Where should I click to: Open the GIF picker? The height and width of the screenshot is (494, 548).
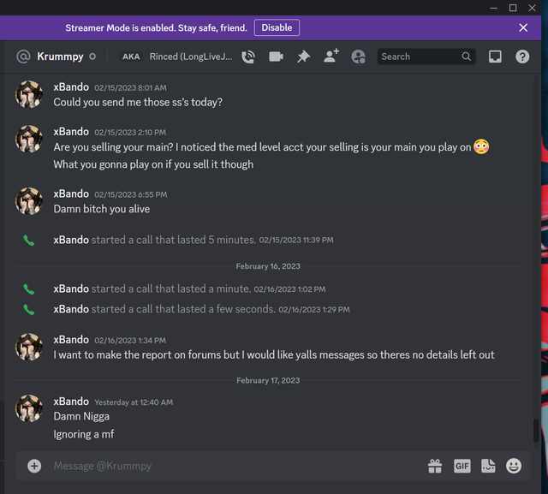[462, 466]
